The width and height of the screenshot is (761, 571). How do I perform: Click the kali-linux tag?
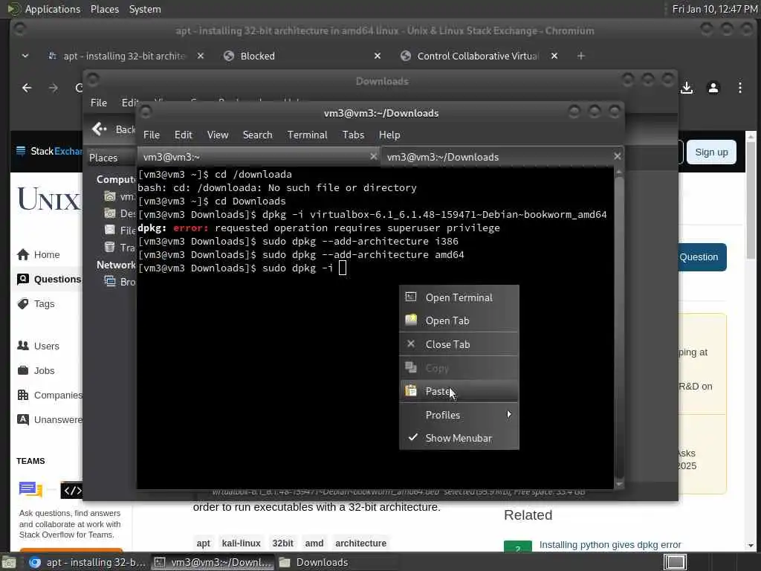242,543
